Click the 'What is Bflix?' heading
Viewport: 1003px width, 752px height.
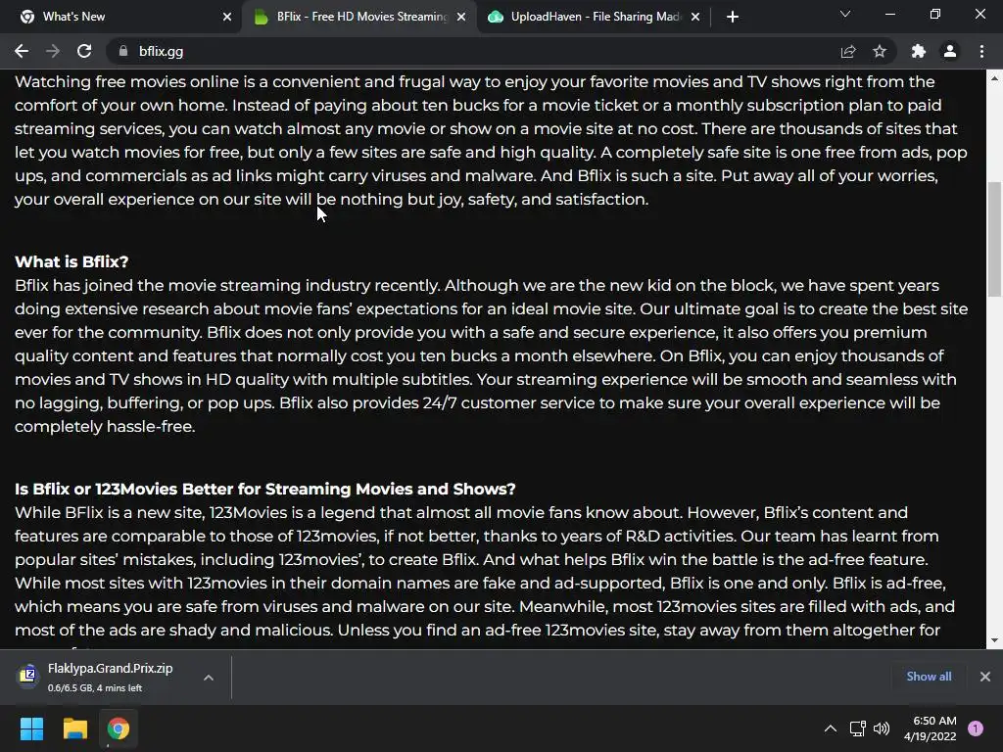point(72,261)
